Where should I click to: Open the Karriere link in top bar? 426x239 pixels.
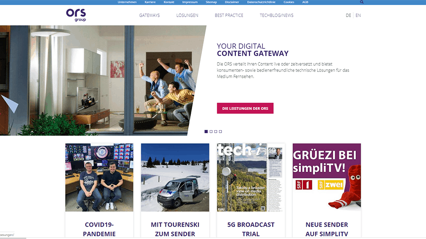150,2
